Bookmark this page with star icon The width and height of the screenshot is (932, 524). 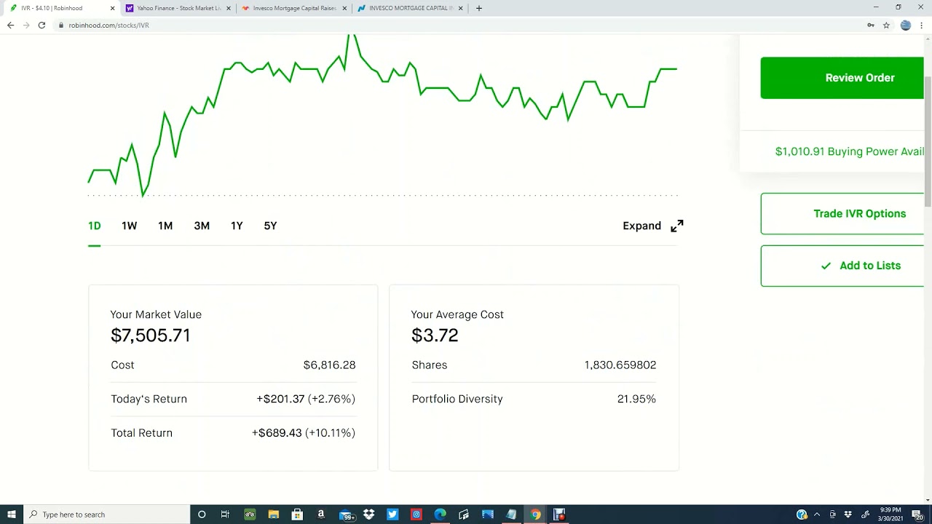pyautogui.click(x=886, y=25)
